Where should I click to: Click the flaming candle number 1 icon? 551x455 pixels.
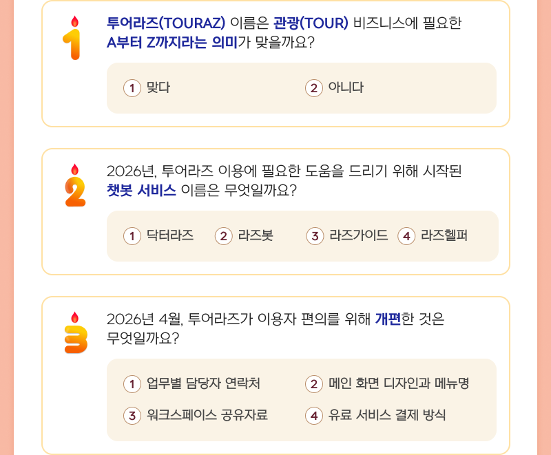pos(72,38)
